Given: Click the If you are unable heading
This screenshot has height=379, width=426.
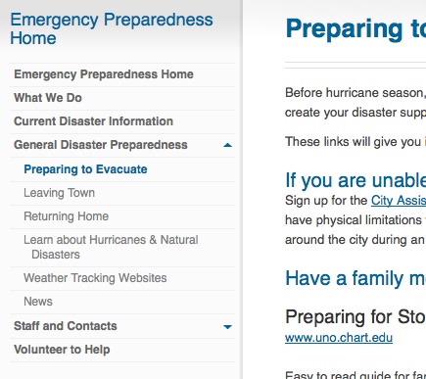Looking at the screenshot, I should 355,180.
